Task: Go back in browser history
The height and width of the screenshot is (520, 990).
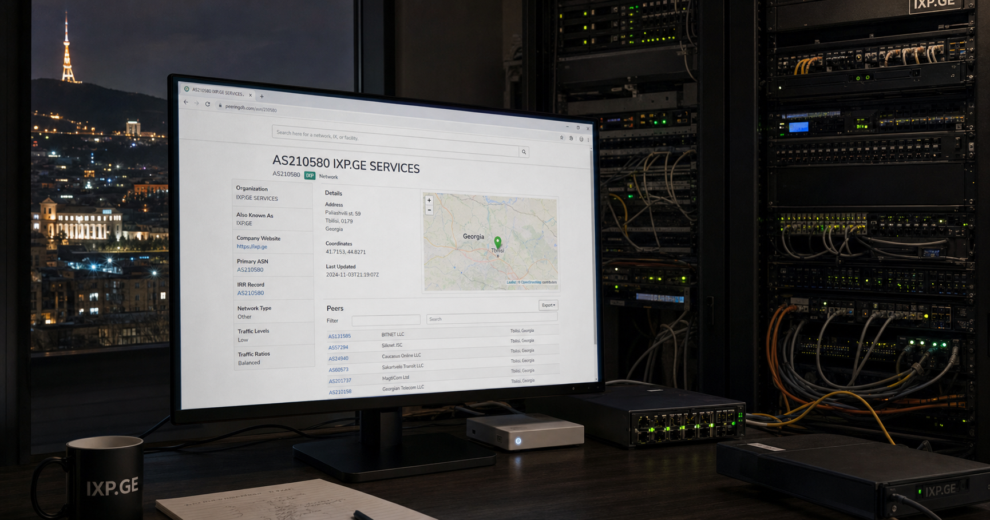Action: [186, 102]
